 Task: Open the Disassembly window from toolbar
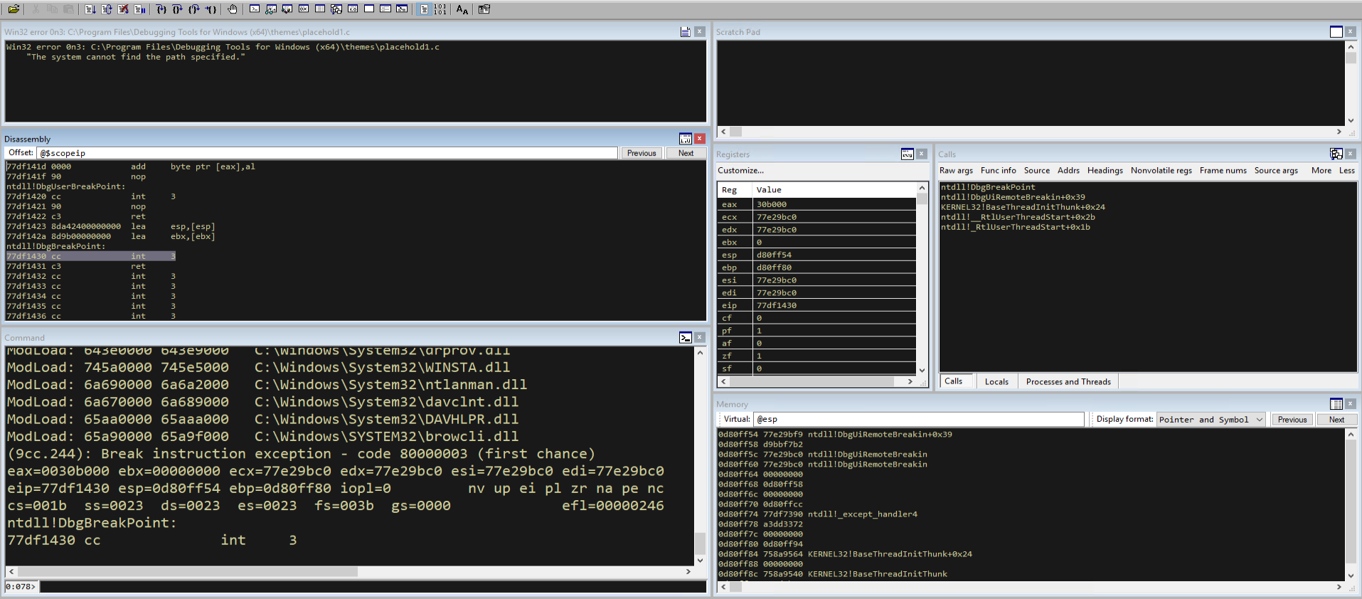click(x=353, y=9)
